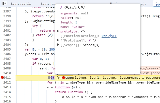This screenshot has height=103, width=160.
Task: Click the 'open' token on line 2411
Action: click(x=69, y=78)
